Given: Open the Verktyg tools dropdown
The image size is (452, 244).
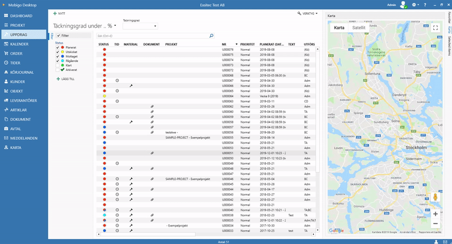Looking at the screenshot, I should point(307,14).
